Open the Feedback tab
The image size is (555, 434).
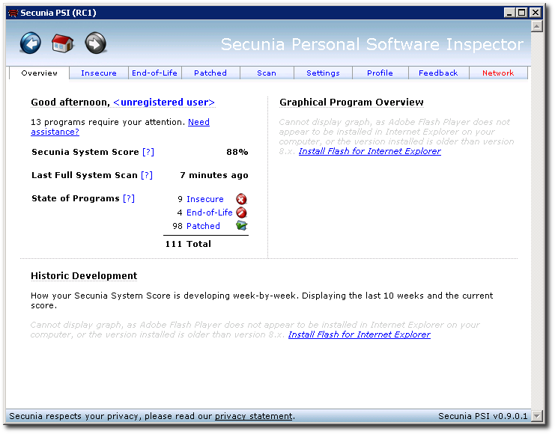[x=438, y=73]
